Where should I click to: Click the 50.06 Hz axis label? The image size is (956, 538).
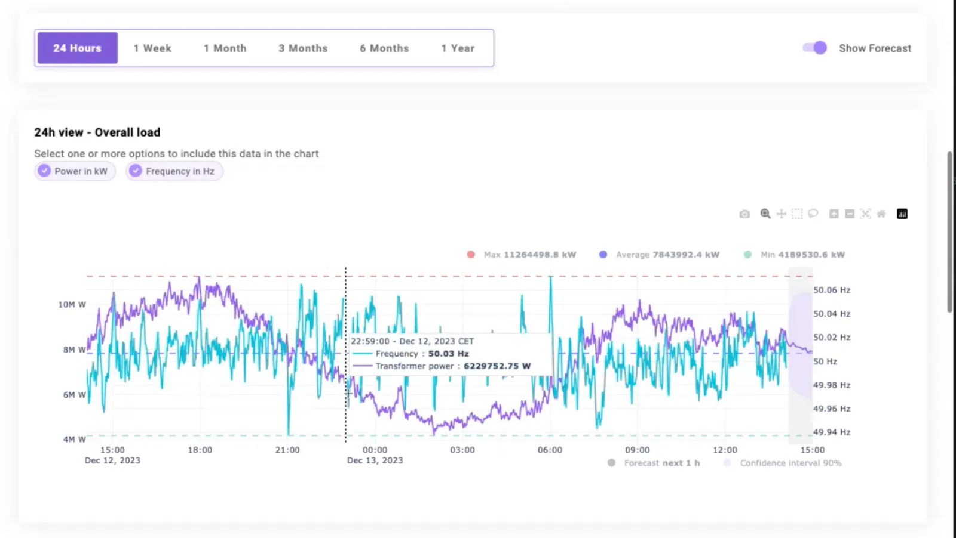coord(832,290)
